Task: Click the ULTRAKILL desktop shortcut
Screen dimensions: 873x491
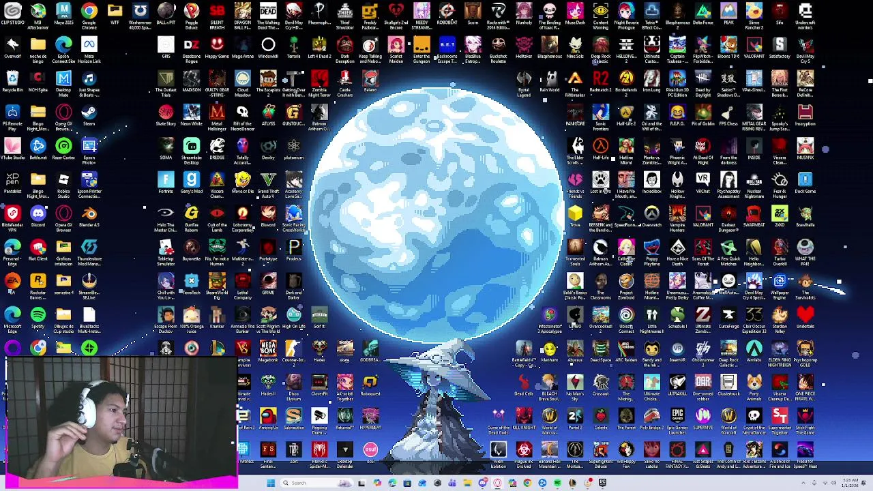Action: (677, 387)
